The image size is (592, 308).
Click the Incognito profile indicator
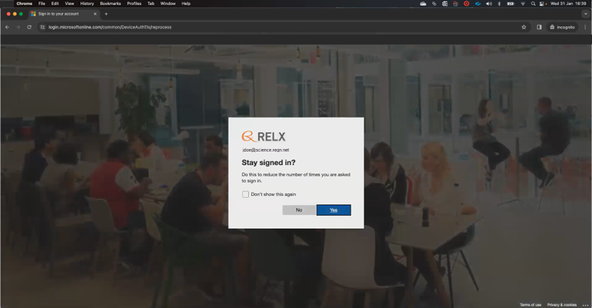click(x=562, y=27)
